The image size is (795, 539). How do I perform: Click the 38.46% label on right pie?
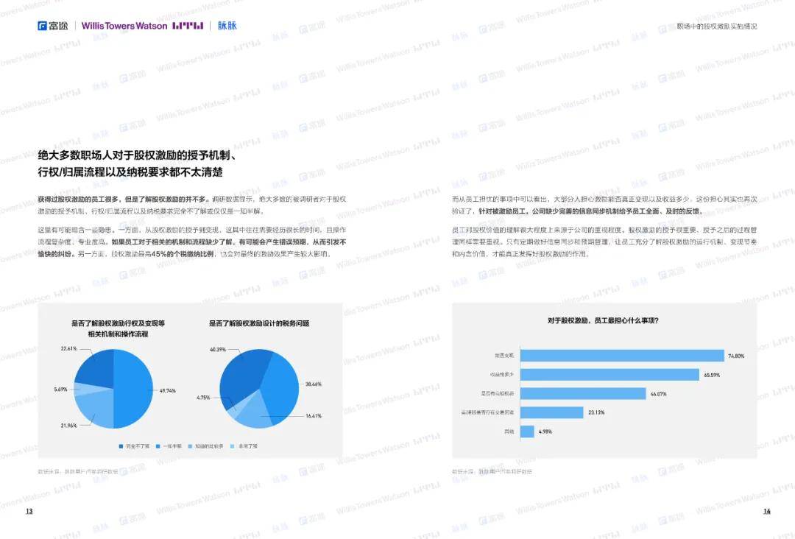(x=314, y=384)
